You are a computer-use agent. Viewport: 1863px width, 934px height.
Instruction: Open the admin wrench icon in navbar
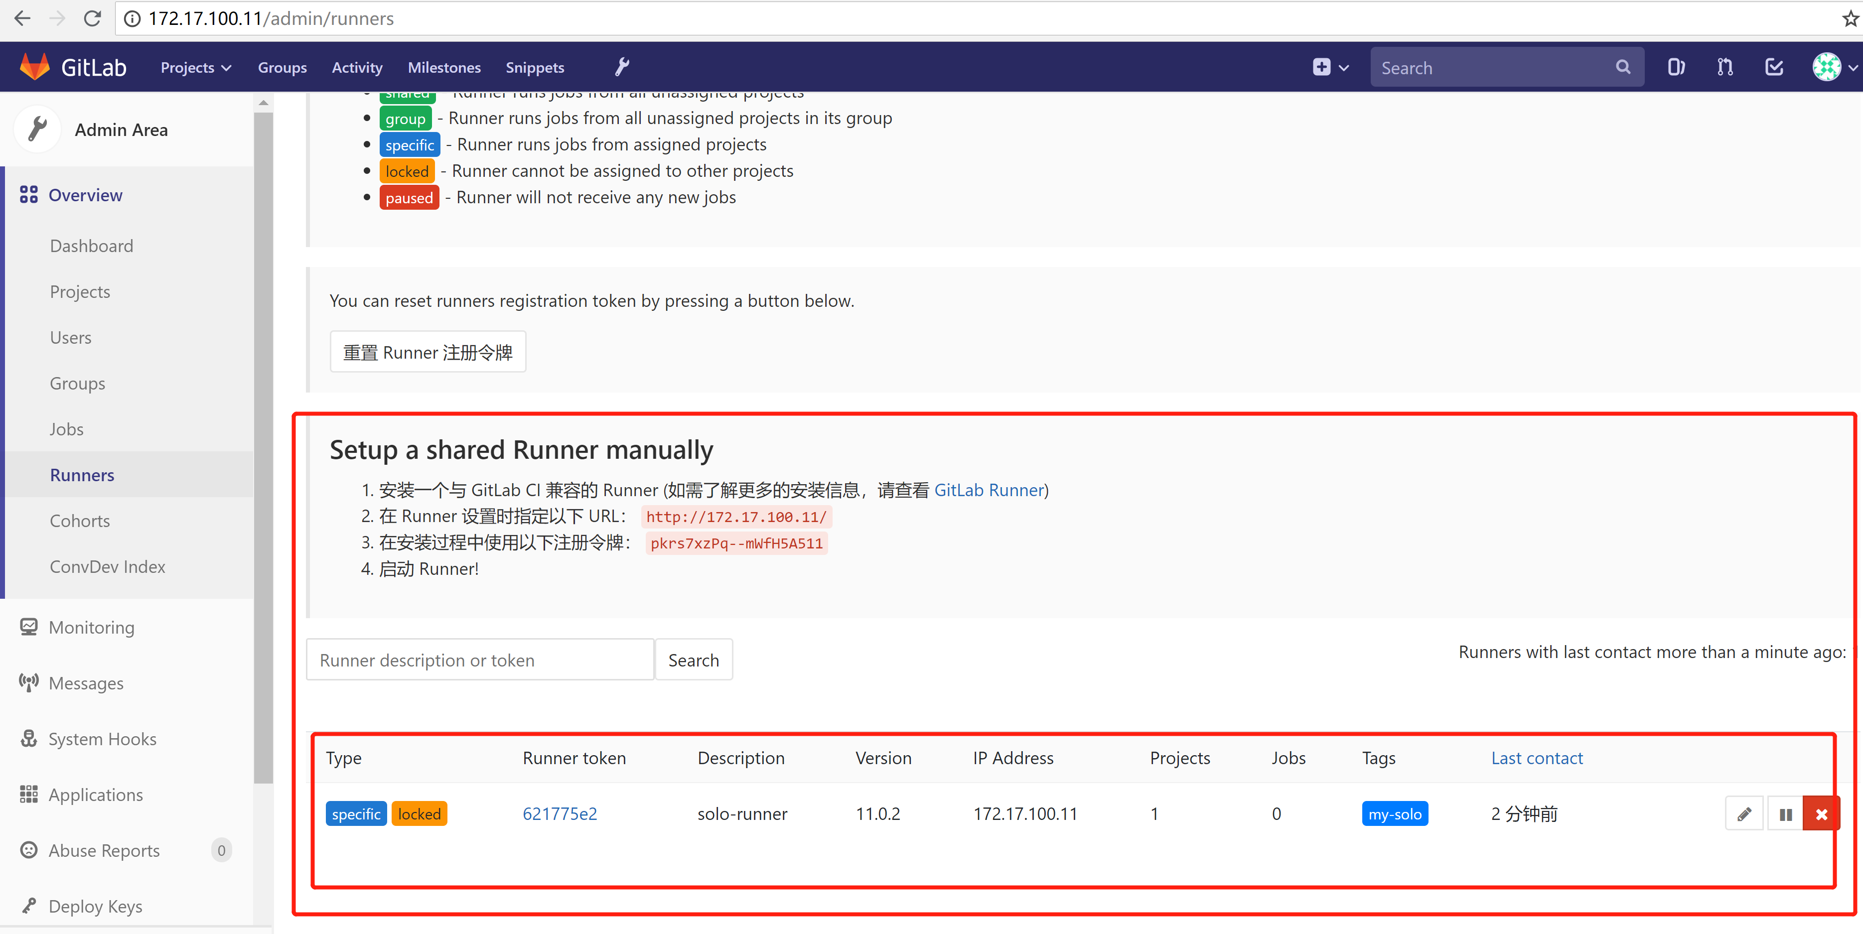(622, 67)
